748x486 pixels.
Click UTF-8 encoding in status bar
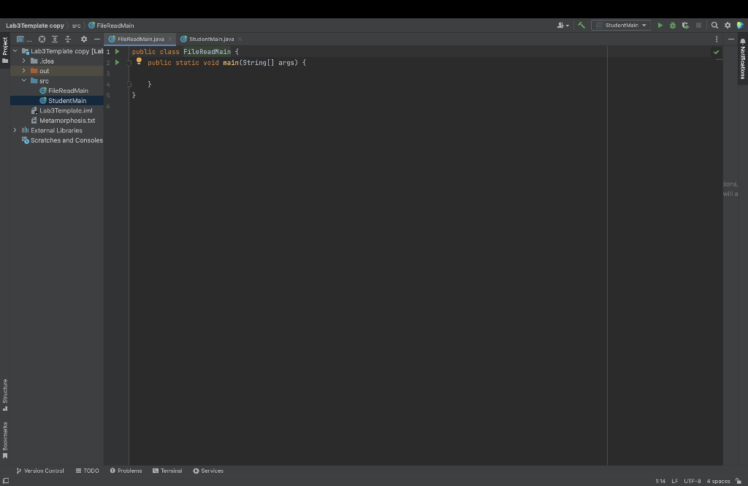click(692, 481)
